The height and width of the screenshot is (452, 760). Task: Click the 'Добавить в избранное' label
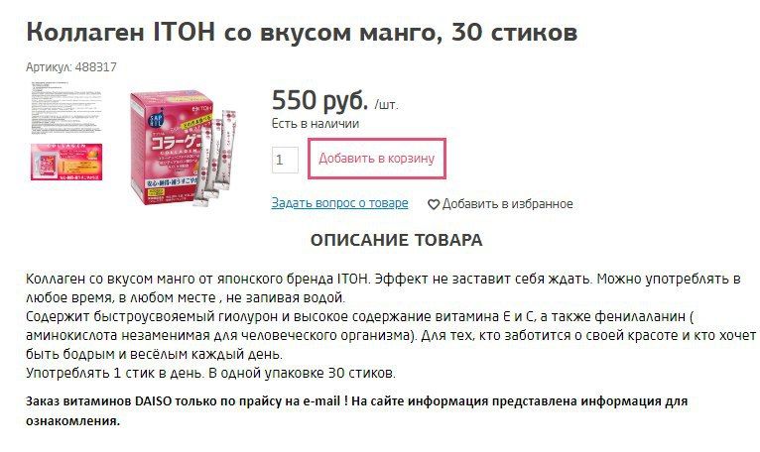tap(507, 204)
